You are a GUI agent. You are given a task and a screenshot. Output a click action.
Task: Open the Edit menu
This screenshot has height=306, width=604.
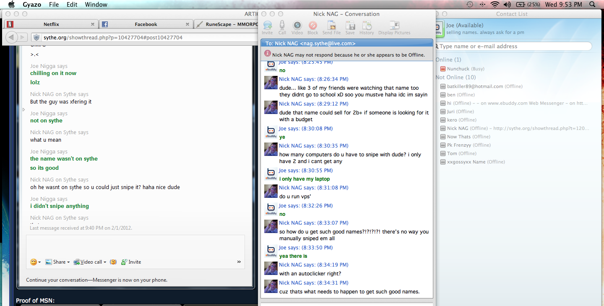point(72,5)
